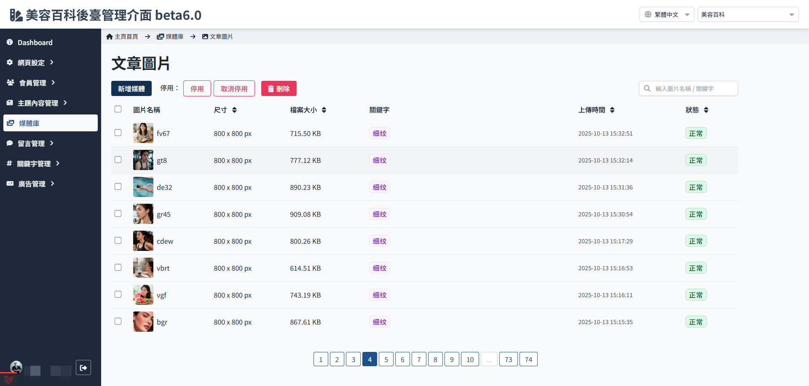Open the thumbnail for vgf

[x=143, y=295]
